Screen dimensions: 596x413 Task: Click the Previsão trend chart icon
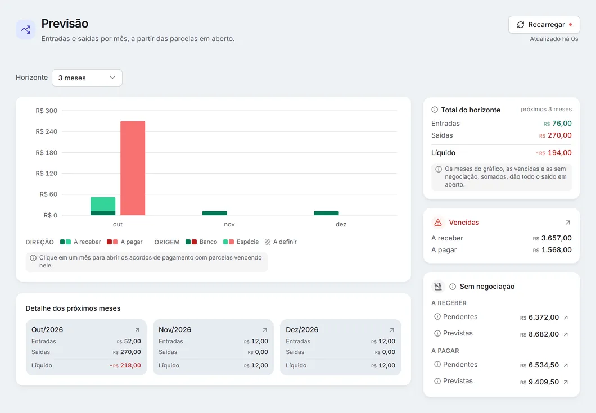25,29
